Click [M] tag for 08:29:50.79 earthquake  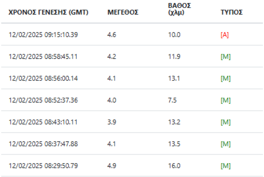pyautogui.click(x=226, y=166)
